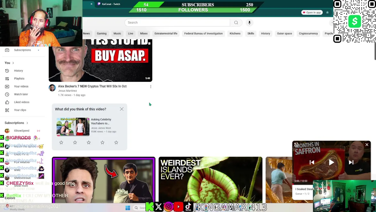Open the survey video thumbnail
The width and height of the screenshot is (376, 212).
pos(73,127)
